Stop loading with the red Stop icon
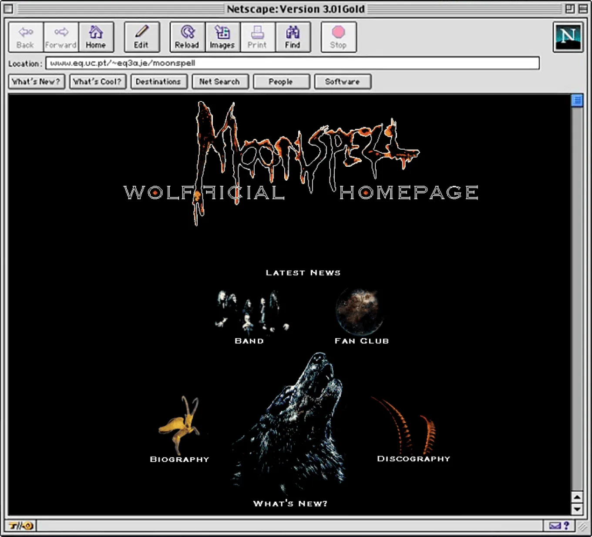The height and width of the screenshot is (537, 592). click(338, 37)
